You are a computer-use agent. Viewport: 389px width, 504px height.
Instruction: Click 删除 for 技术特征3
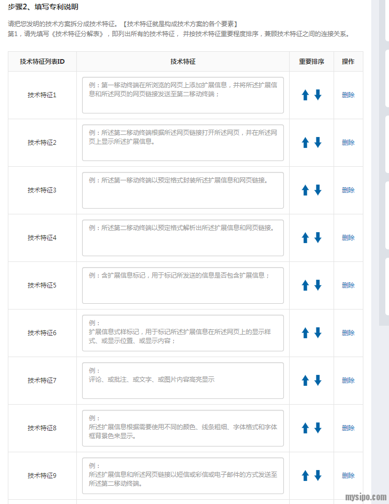point(348,190)
